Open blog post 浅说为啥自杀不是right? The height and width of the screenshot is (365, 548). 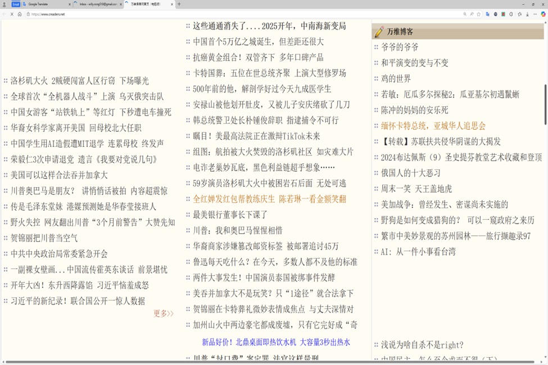click(x=422, y=345)
